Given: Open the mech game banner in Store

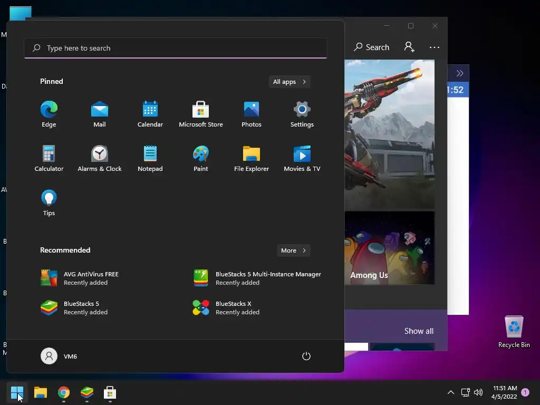Looking at the screenshot, I should (390, 134).
